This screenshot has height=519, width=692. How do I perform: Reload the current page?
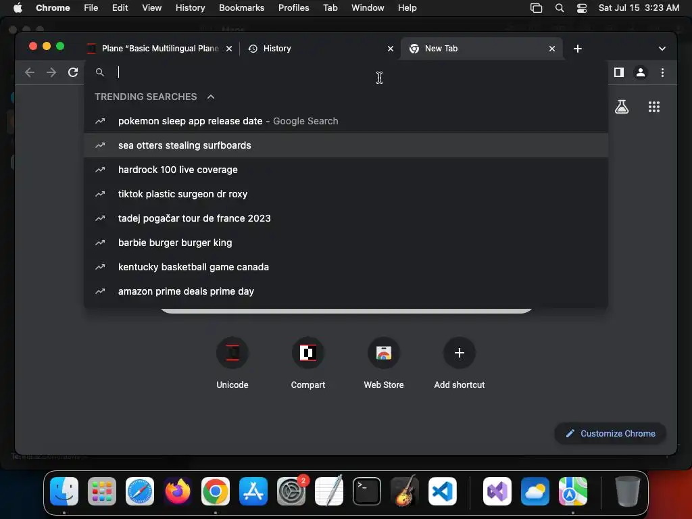tap(73, 72)
